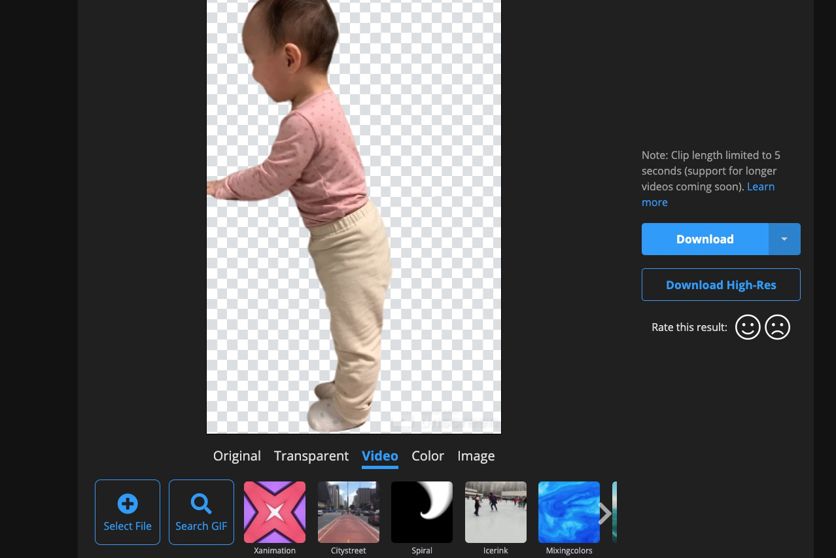Viewport: 836px width, 558px height.
Task: Click the happy smiley rating icon
Action: click(748, 327)
